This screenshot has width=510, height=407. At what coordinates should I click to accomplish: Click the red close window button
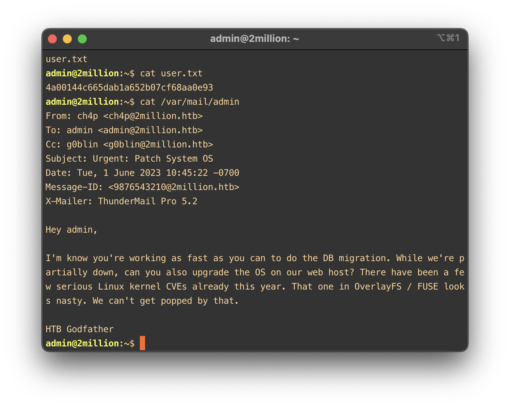click(52, 39)
